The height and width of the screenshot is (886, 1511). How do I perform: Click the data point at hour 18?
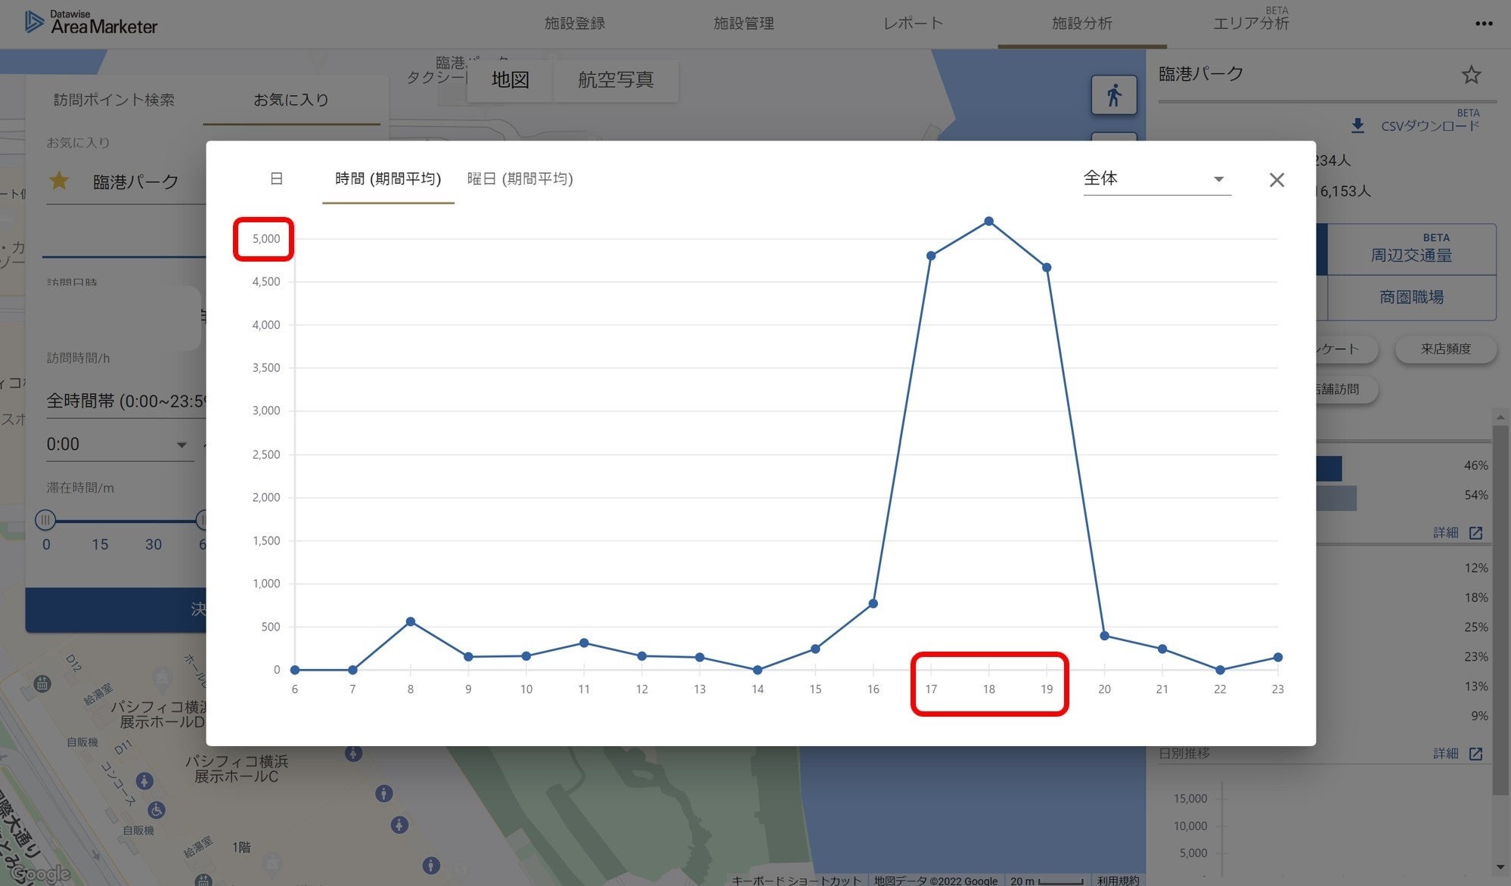(x=988, y=221)
